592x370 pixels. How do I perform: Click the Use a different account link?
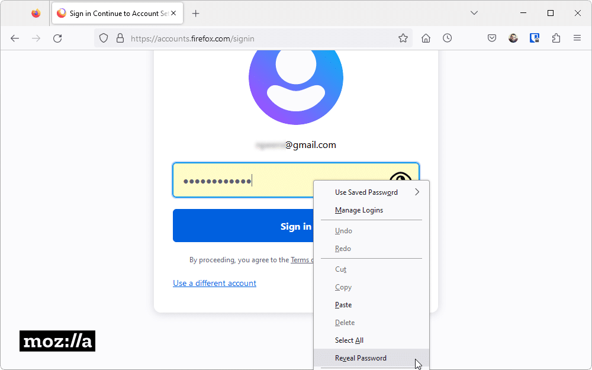[214, 283]
